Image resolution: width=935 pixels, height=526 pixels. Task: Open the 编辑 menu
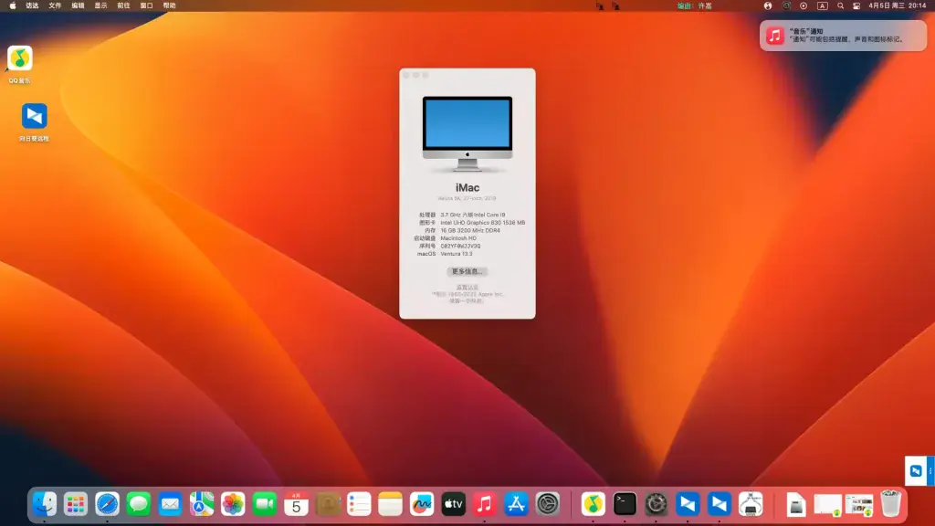[x=79, y=6]
